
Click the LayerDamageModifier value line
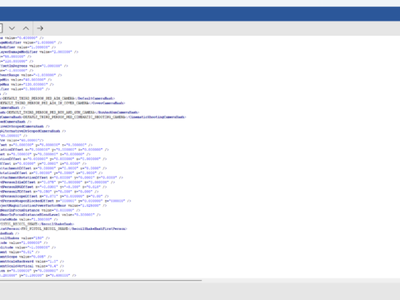coord(39,52)
